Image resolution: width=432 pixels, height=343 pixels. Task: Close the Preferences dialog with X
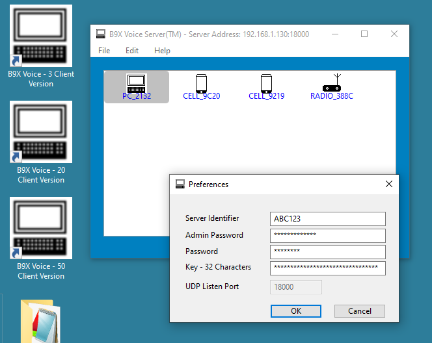(x=389, y=184)
